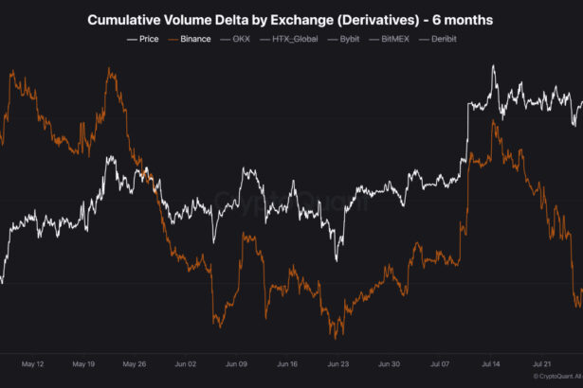Screen dimensions: 583x388
Task: Click the orange Binance line marker
Action: [172, 39]
